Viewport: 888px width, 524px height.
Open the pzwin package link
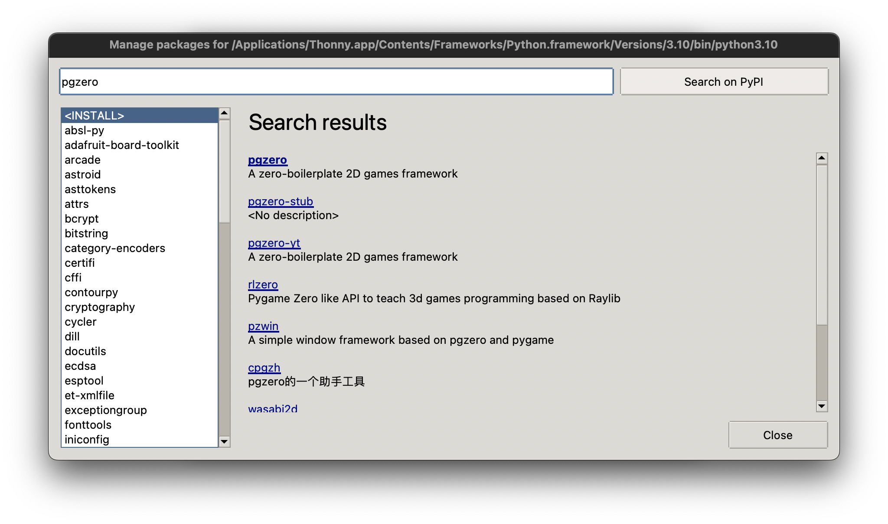click(263, 326)
